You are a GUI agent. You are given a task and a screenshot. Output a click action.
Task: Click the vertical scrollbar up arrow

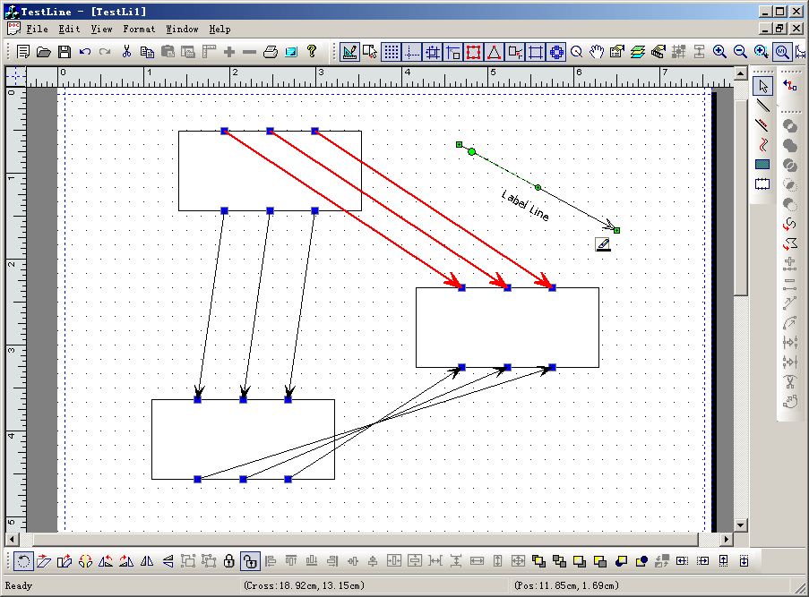[740, 73]
